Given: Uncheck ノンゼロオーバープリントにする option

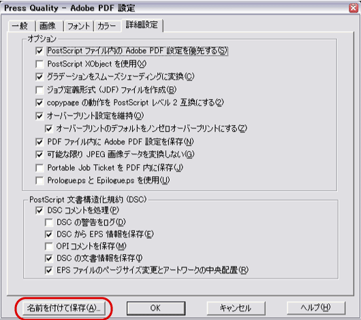Looking at the screenshot, I should pyautogui.click(x=49, y=128).
